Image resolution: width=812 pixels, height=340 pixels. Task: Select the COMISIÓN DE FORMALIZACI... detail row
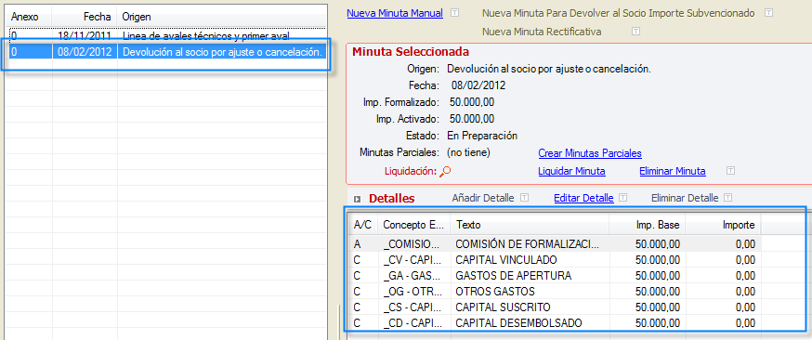(556, 244)
